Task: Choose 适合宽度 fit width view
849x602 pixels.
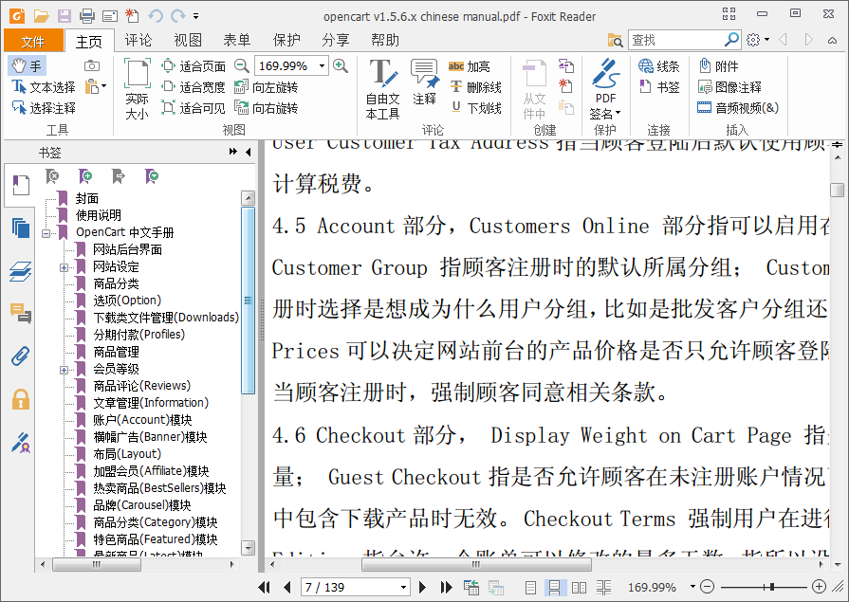Action: pyautogui.click(x=194, y=86)
